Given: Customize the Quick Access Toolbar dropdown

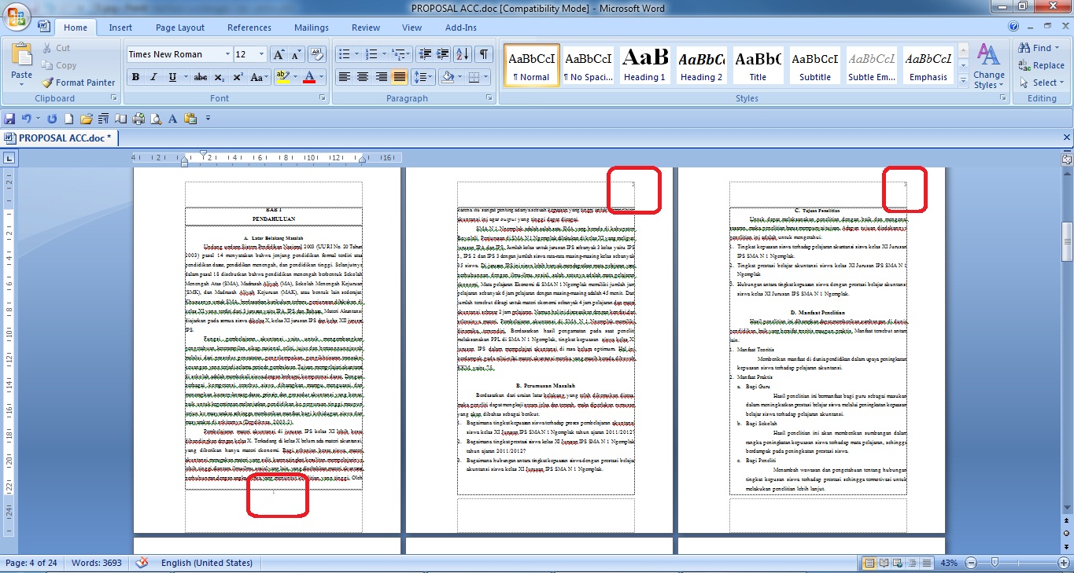Looking at the screenshot, I should [x=209, y=119].
